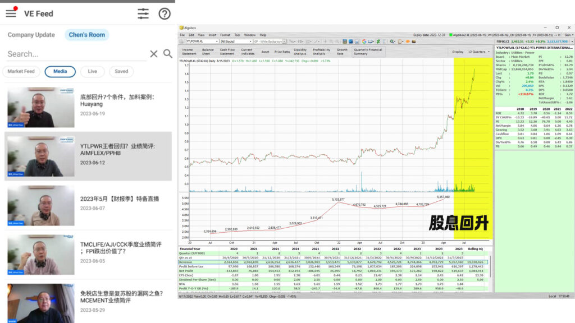Image resolution: width=575 pixels, height=323 pixels.
Task: Open the video titled 免税店生意是复苏股的漏网之鱼
Action: (x=121, y=297)
